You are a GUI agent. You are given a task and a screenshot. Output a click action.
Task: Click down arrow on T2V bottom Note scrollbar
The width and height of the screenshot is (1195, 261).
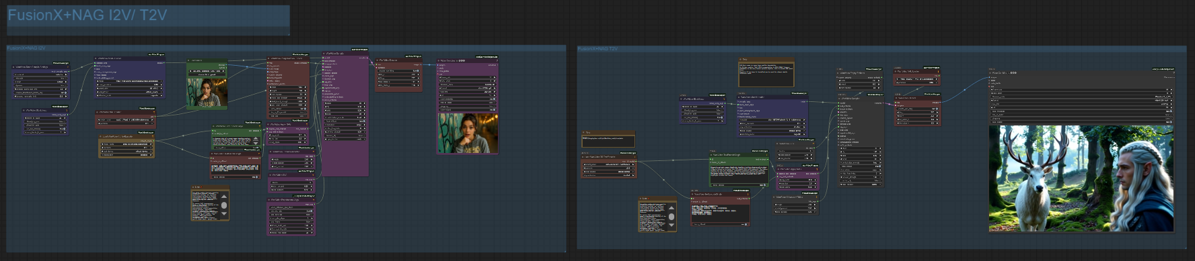(671, 225)
